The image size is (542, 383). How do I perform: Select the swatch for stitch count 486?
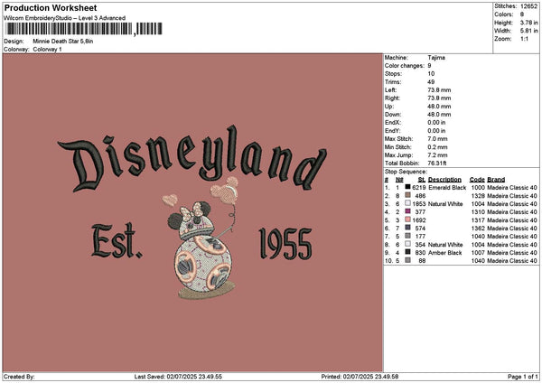(x=408, y=195)
